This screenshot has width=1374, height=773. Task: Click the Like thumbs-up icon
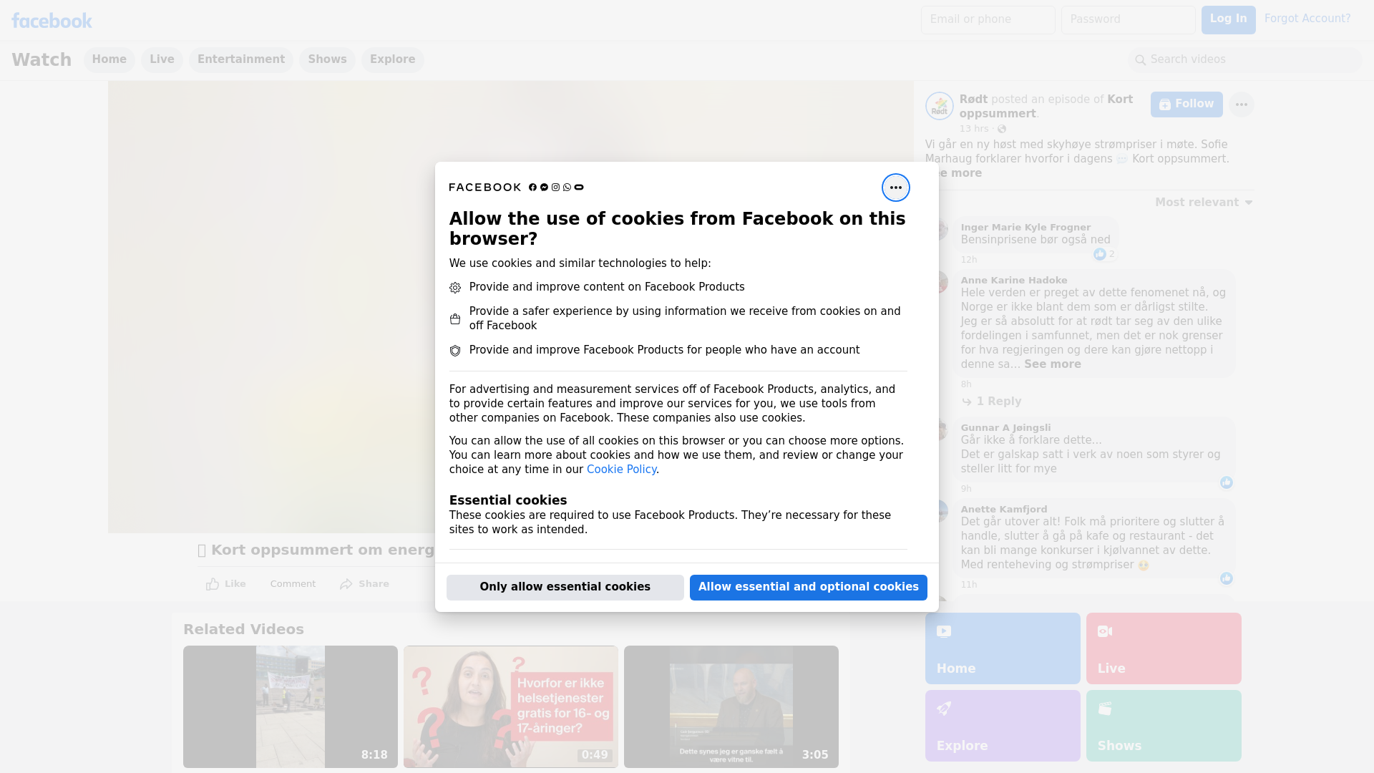tap(213, 584)
